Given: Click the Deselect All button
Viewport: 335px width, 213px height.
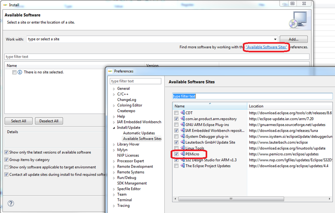Looking at the screenshot, I should pos(49,121).
